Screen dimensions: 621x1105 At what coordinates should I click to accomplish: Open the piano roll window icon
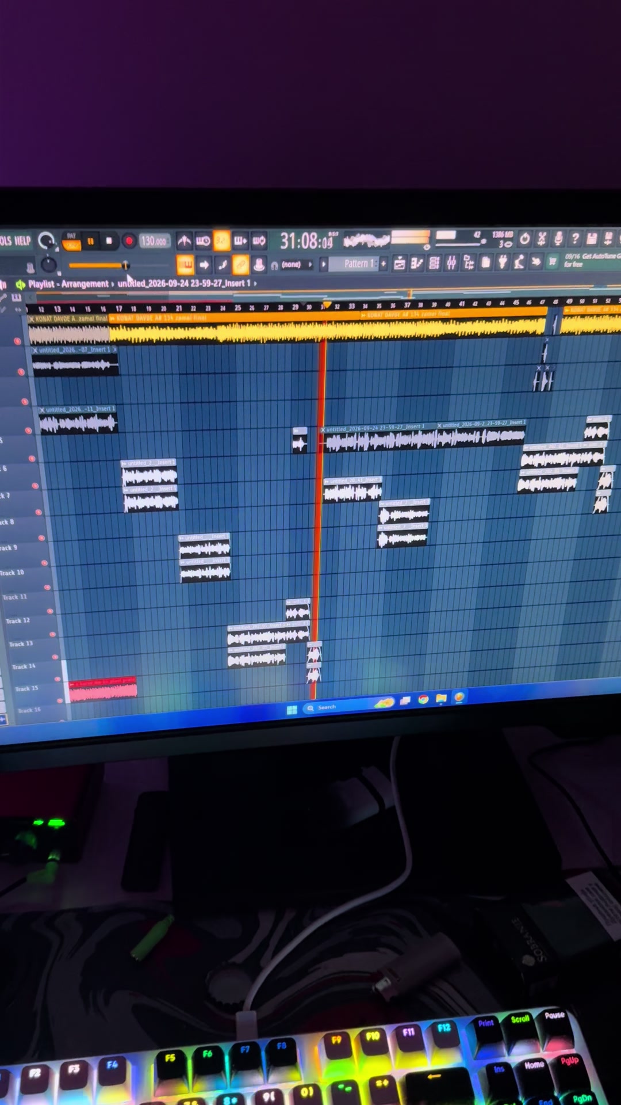tap(417, 264)
